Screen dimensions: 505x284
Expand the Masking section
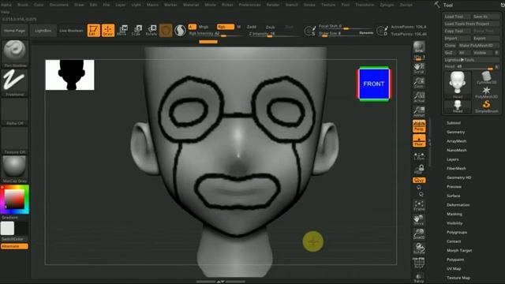click(454, 214)
